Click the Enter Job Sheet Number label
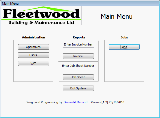Viewport: 160px width, 118px height. point(78,66)
